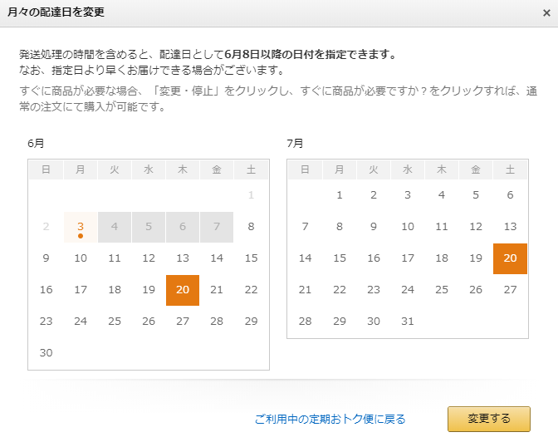
Task: Pick July 28 in July calendar
Action: 305,322
